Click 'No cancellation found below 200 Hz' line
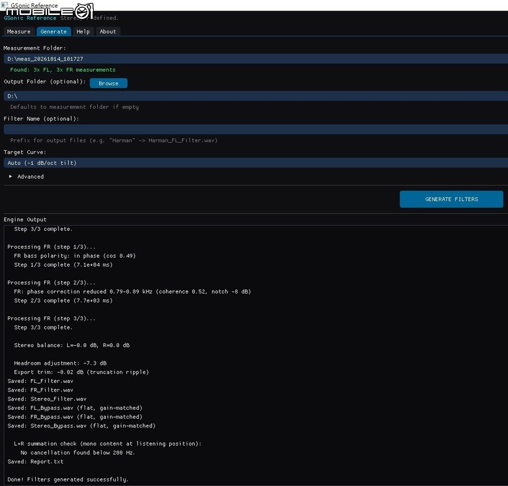The image size is (508, 486). pos(78,453)
